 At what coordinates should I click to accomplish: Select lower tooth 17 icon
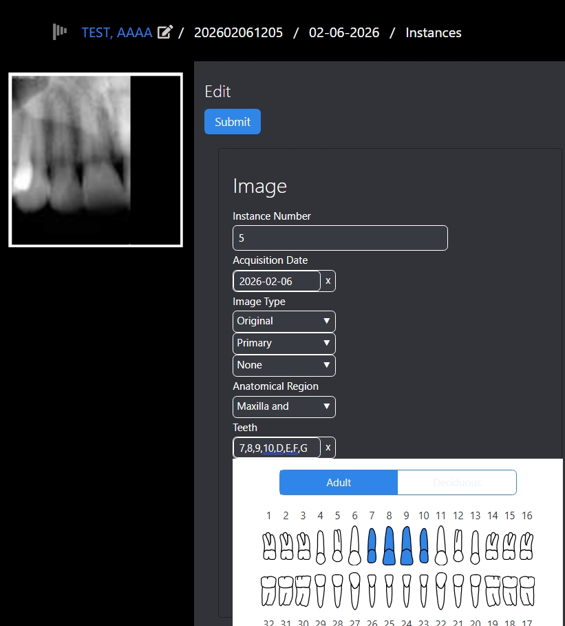[526, 591]
